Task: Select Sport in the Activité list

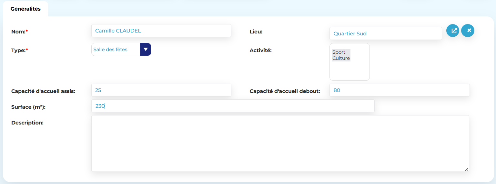Action: (339, 52)
